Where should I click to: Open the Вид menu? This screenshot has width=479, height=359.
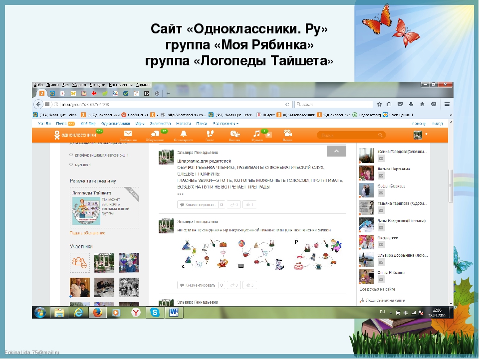click(x=65, y=85)
